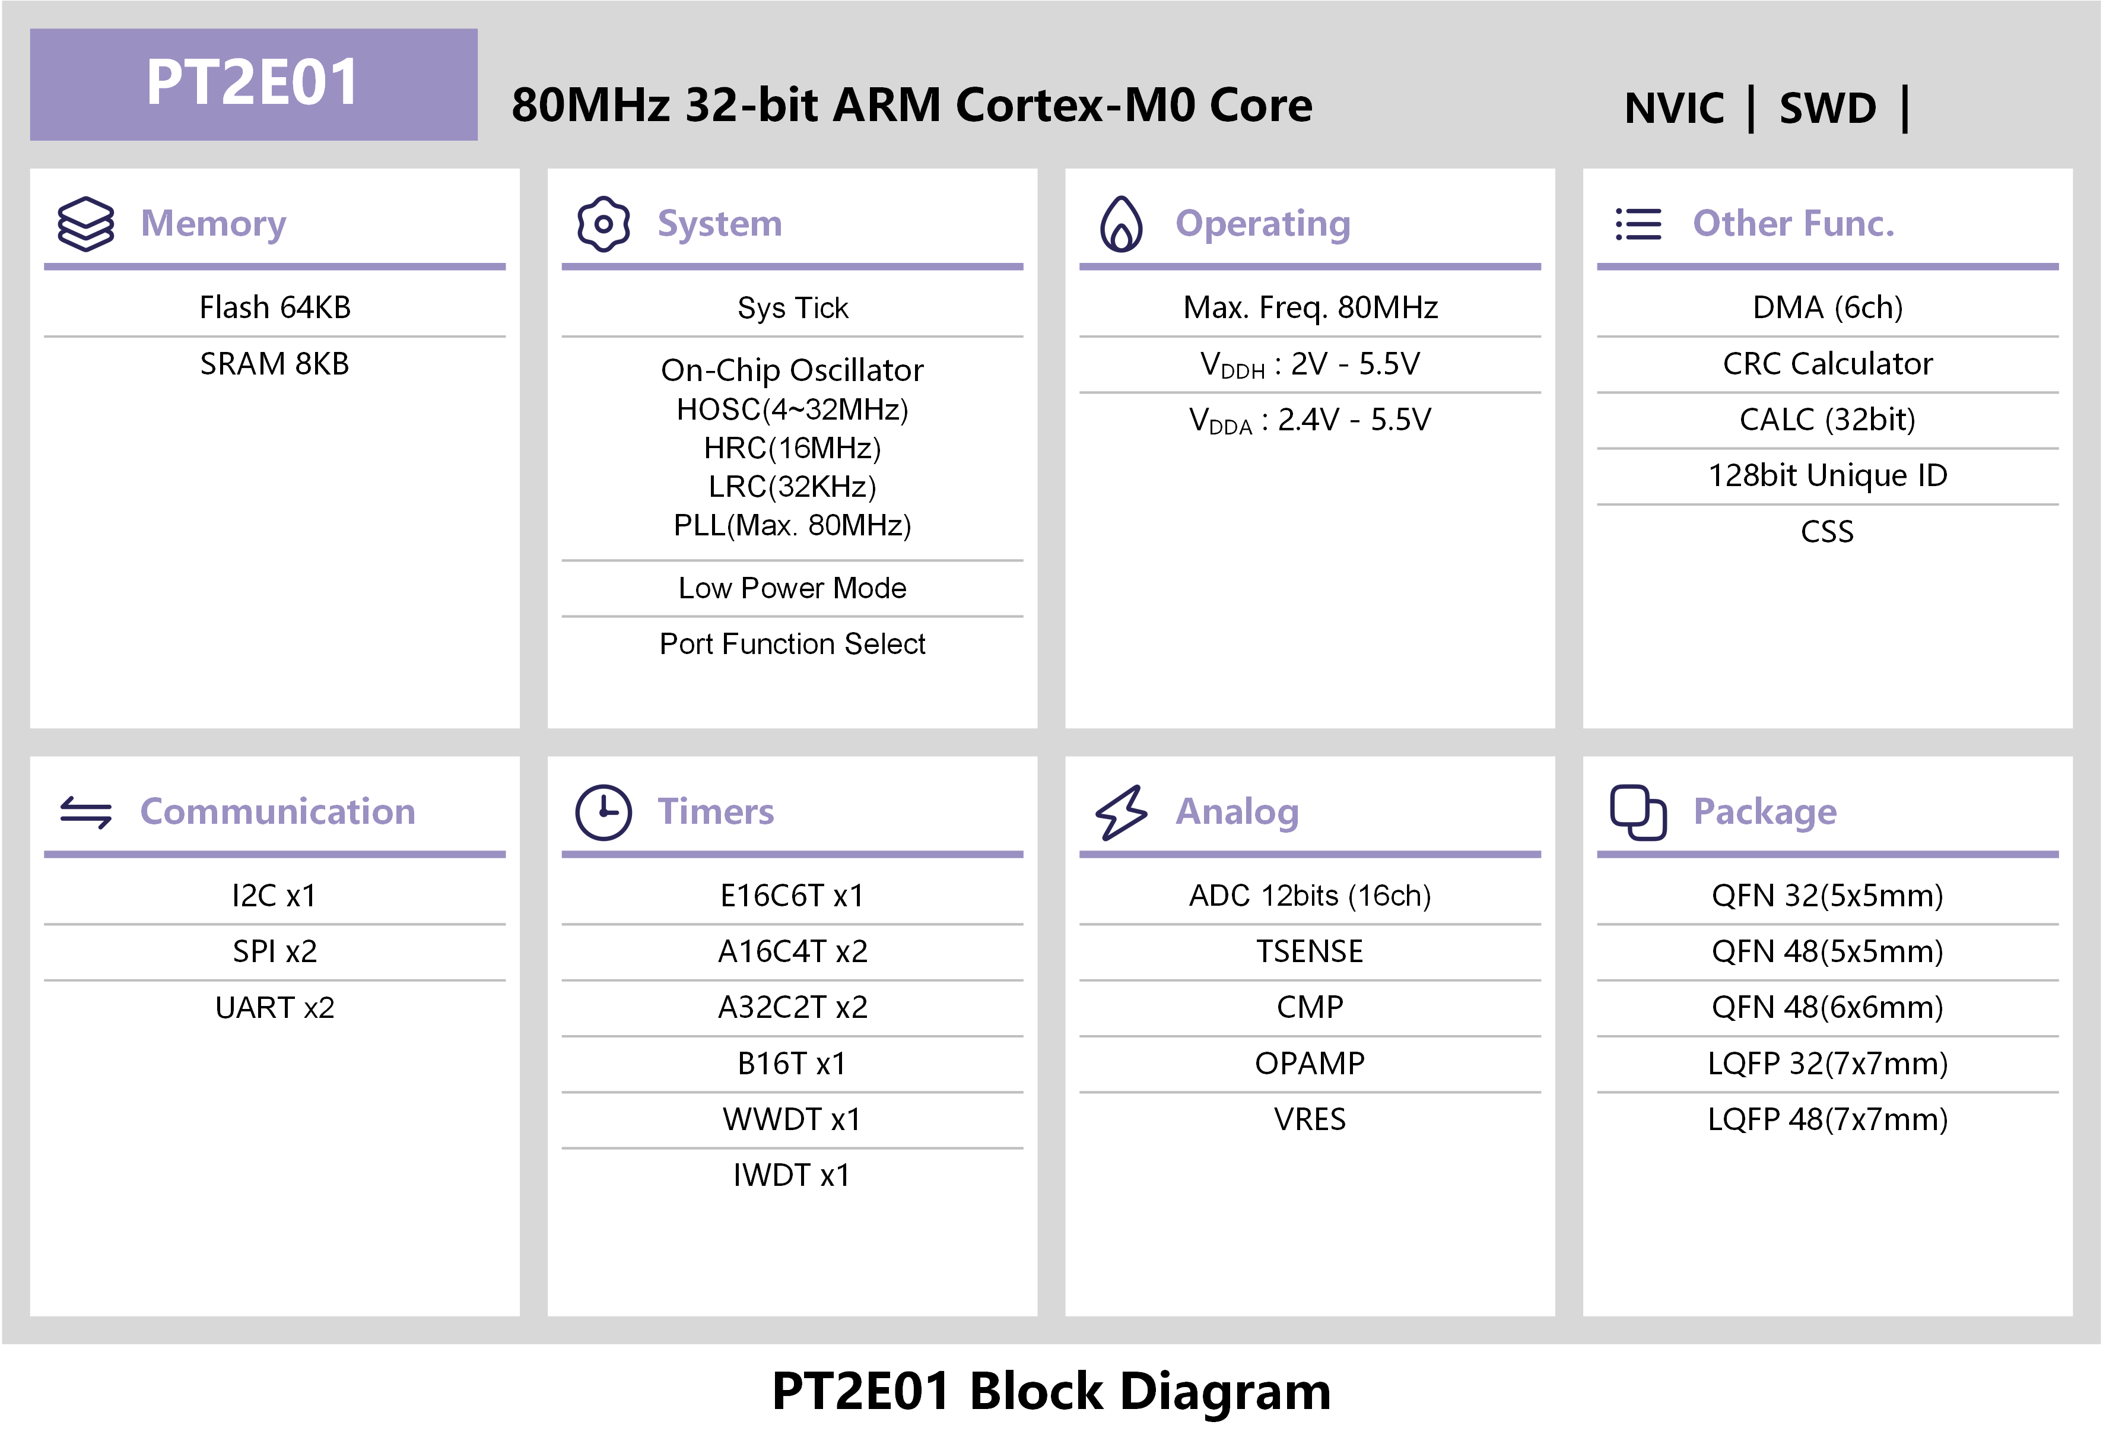Select the CRC Calculator entry

(x=1826, y=364)
